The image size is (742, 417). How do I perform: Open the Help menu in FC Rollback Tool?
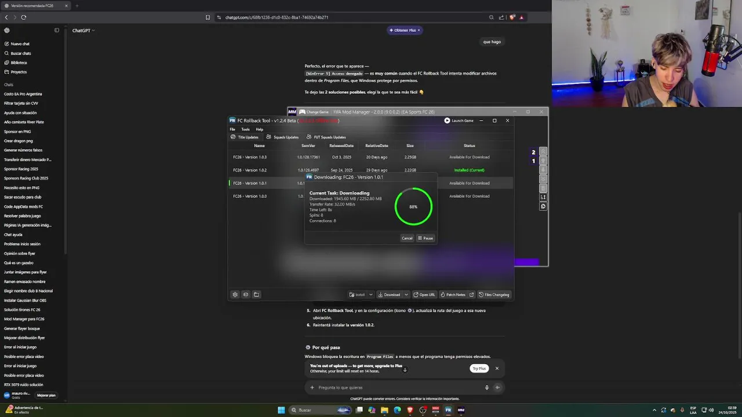point(260,129)
